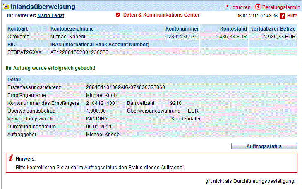Screen dimensions: 302x189
Task: Click the Kontobezeichnung value Michael Knoebl
Action: tap(67, 37)
